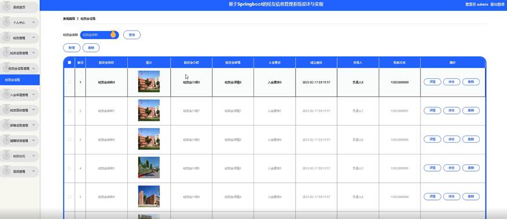The image size is (507, 219).
Task: Toggle the select-all checkbox in table header
Action: pyautogui.click(x=69, y=63)
